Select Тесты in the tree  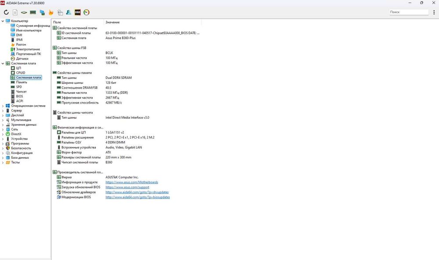pos(15,162)
